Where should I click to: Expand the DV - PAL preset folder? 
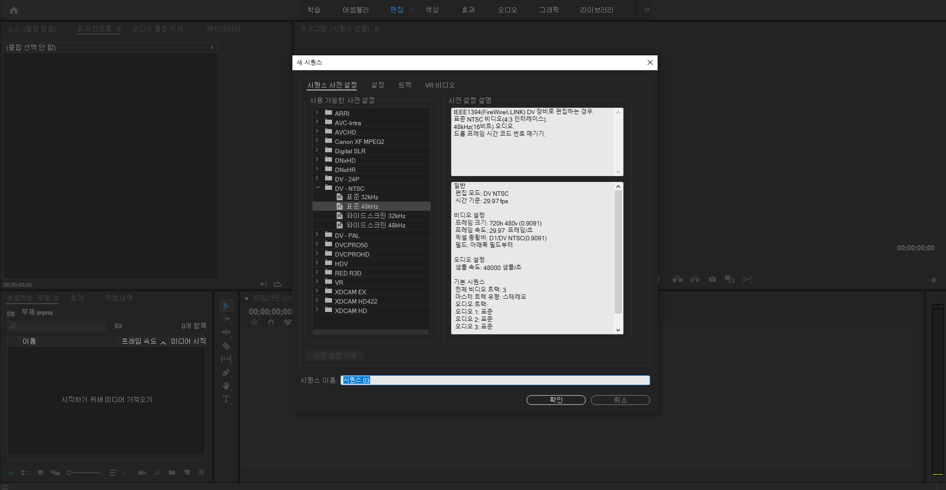(x=317, y=235)
